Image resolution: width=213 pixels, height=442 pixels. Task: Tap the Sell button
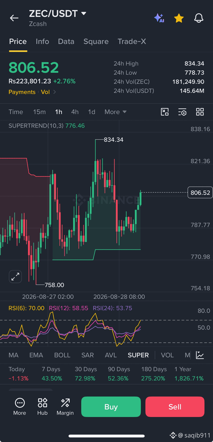(x=175, y=407)
